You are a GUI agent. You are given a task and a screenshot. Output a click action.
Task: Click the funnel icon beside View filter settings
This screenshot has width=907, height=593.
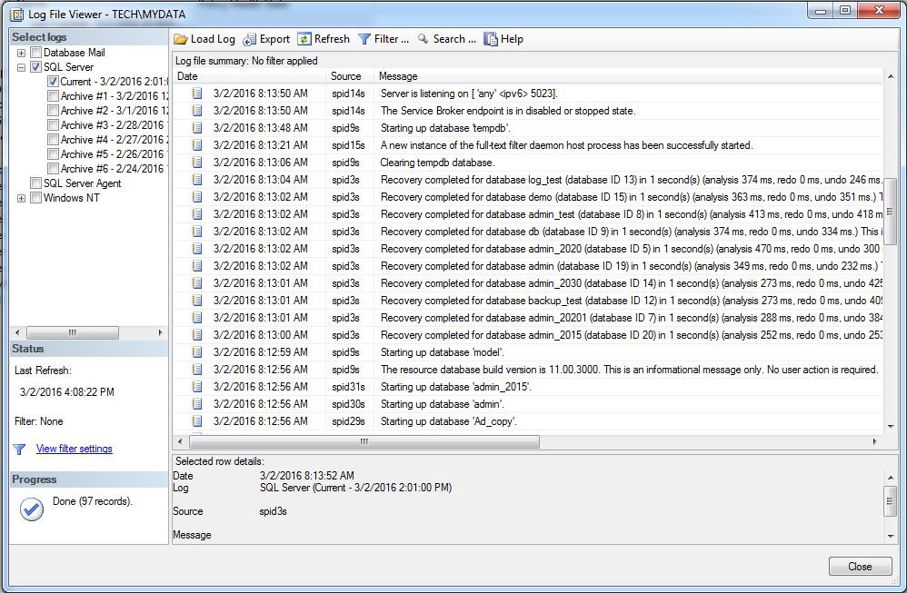pos(19,449)
